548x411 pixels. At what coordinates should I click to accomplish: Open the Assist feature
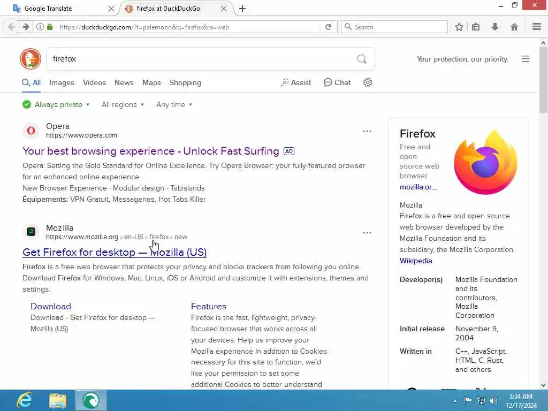[x=295, y=82]
